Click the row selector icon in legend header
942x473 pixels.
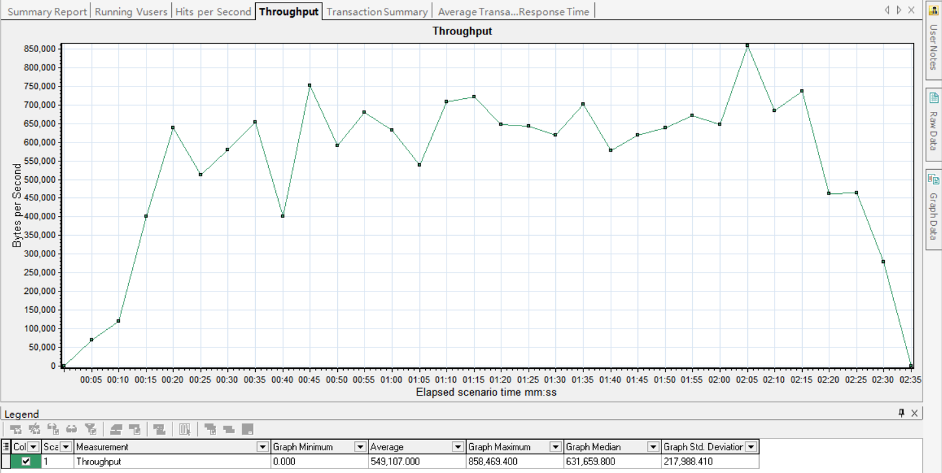(x=6, y=446)
